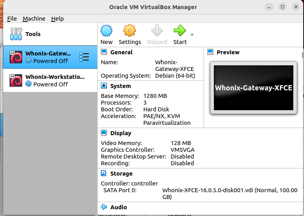Screen dimensions: 304x216
Task: Select the Whonix-Gateway virtual machine entry
Action: click(x=50, y=57)
